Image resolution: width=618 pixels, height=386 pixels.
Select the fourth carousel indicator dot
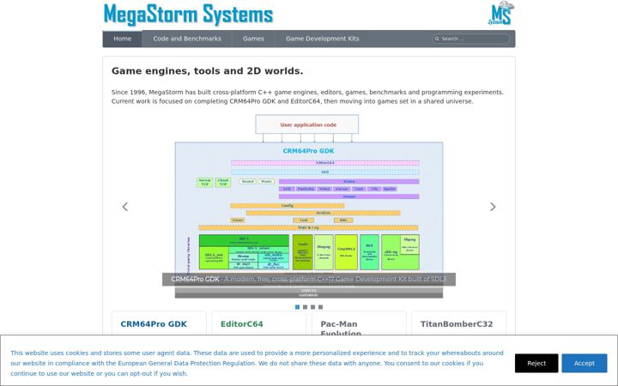coord(320,307)
